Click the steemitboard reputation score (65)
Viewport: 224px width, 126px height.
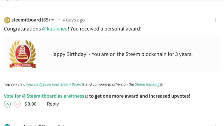[46, 20]
